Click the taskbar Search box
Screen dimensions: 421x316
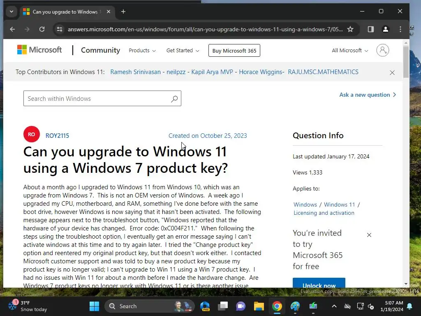(150, 306)
